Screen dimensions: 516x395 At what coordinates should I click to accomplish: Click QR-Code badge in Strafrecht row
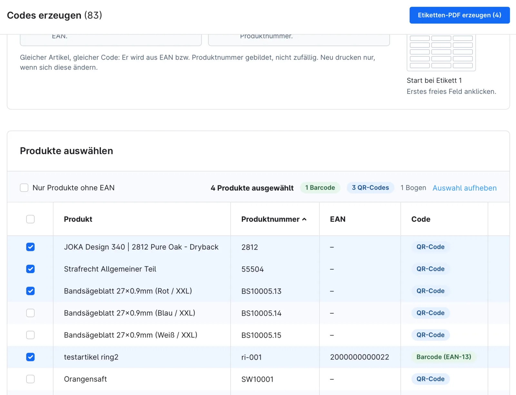tap(430, 269)
